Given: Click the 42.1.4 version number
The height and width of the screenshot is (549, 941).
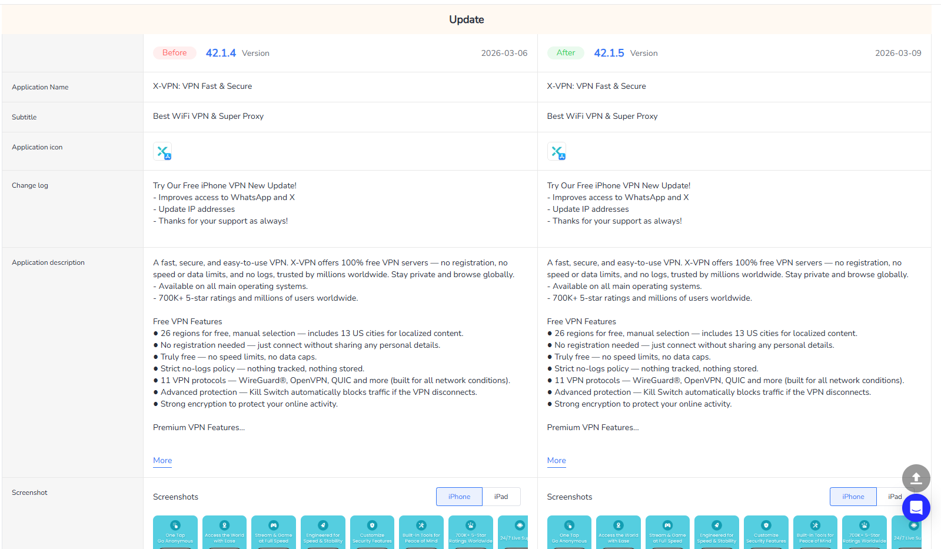Looking at the screenshot, I should [221, 53].
